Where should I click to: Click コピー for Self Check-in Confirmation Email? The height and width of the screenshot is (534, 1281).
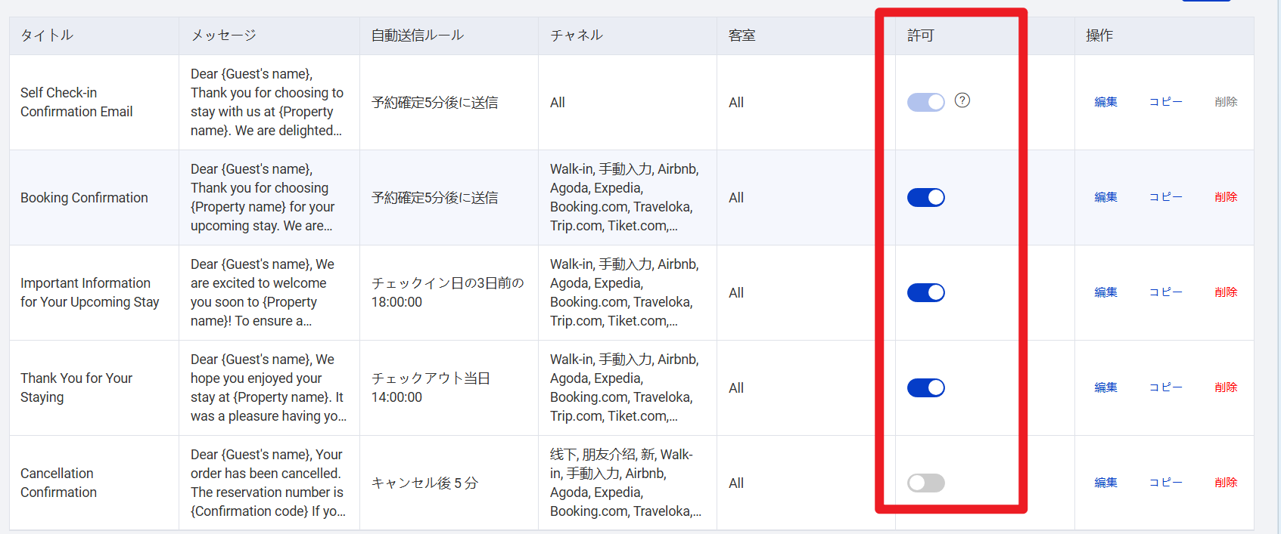click(1165, 102)
